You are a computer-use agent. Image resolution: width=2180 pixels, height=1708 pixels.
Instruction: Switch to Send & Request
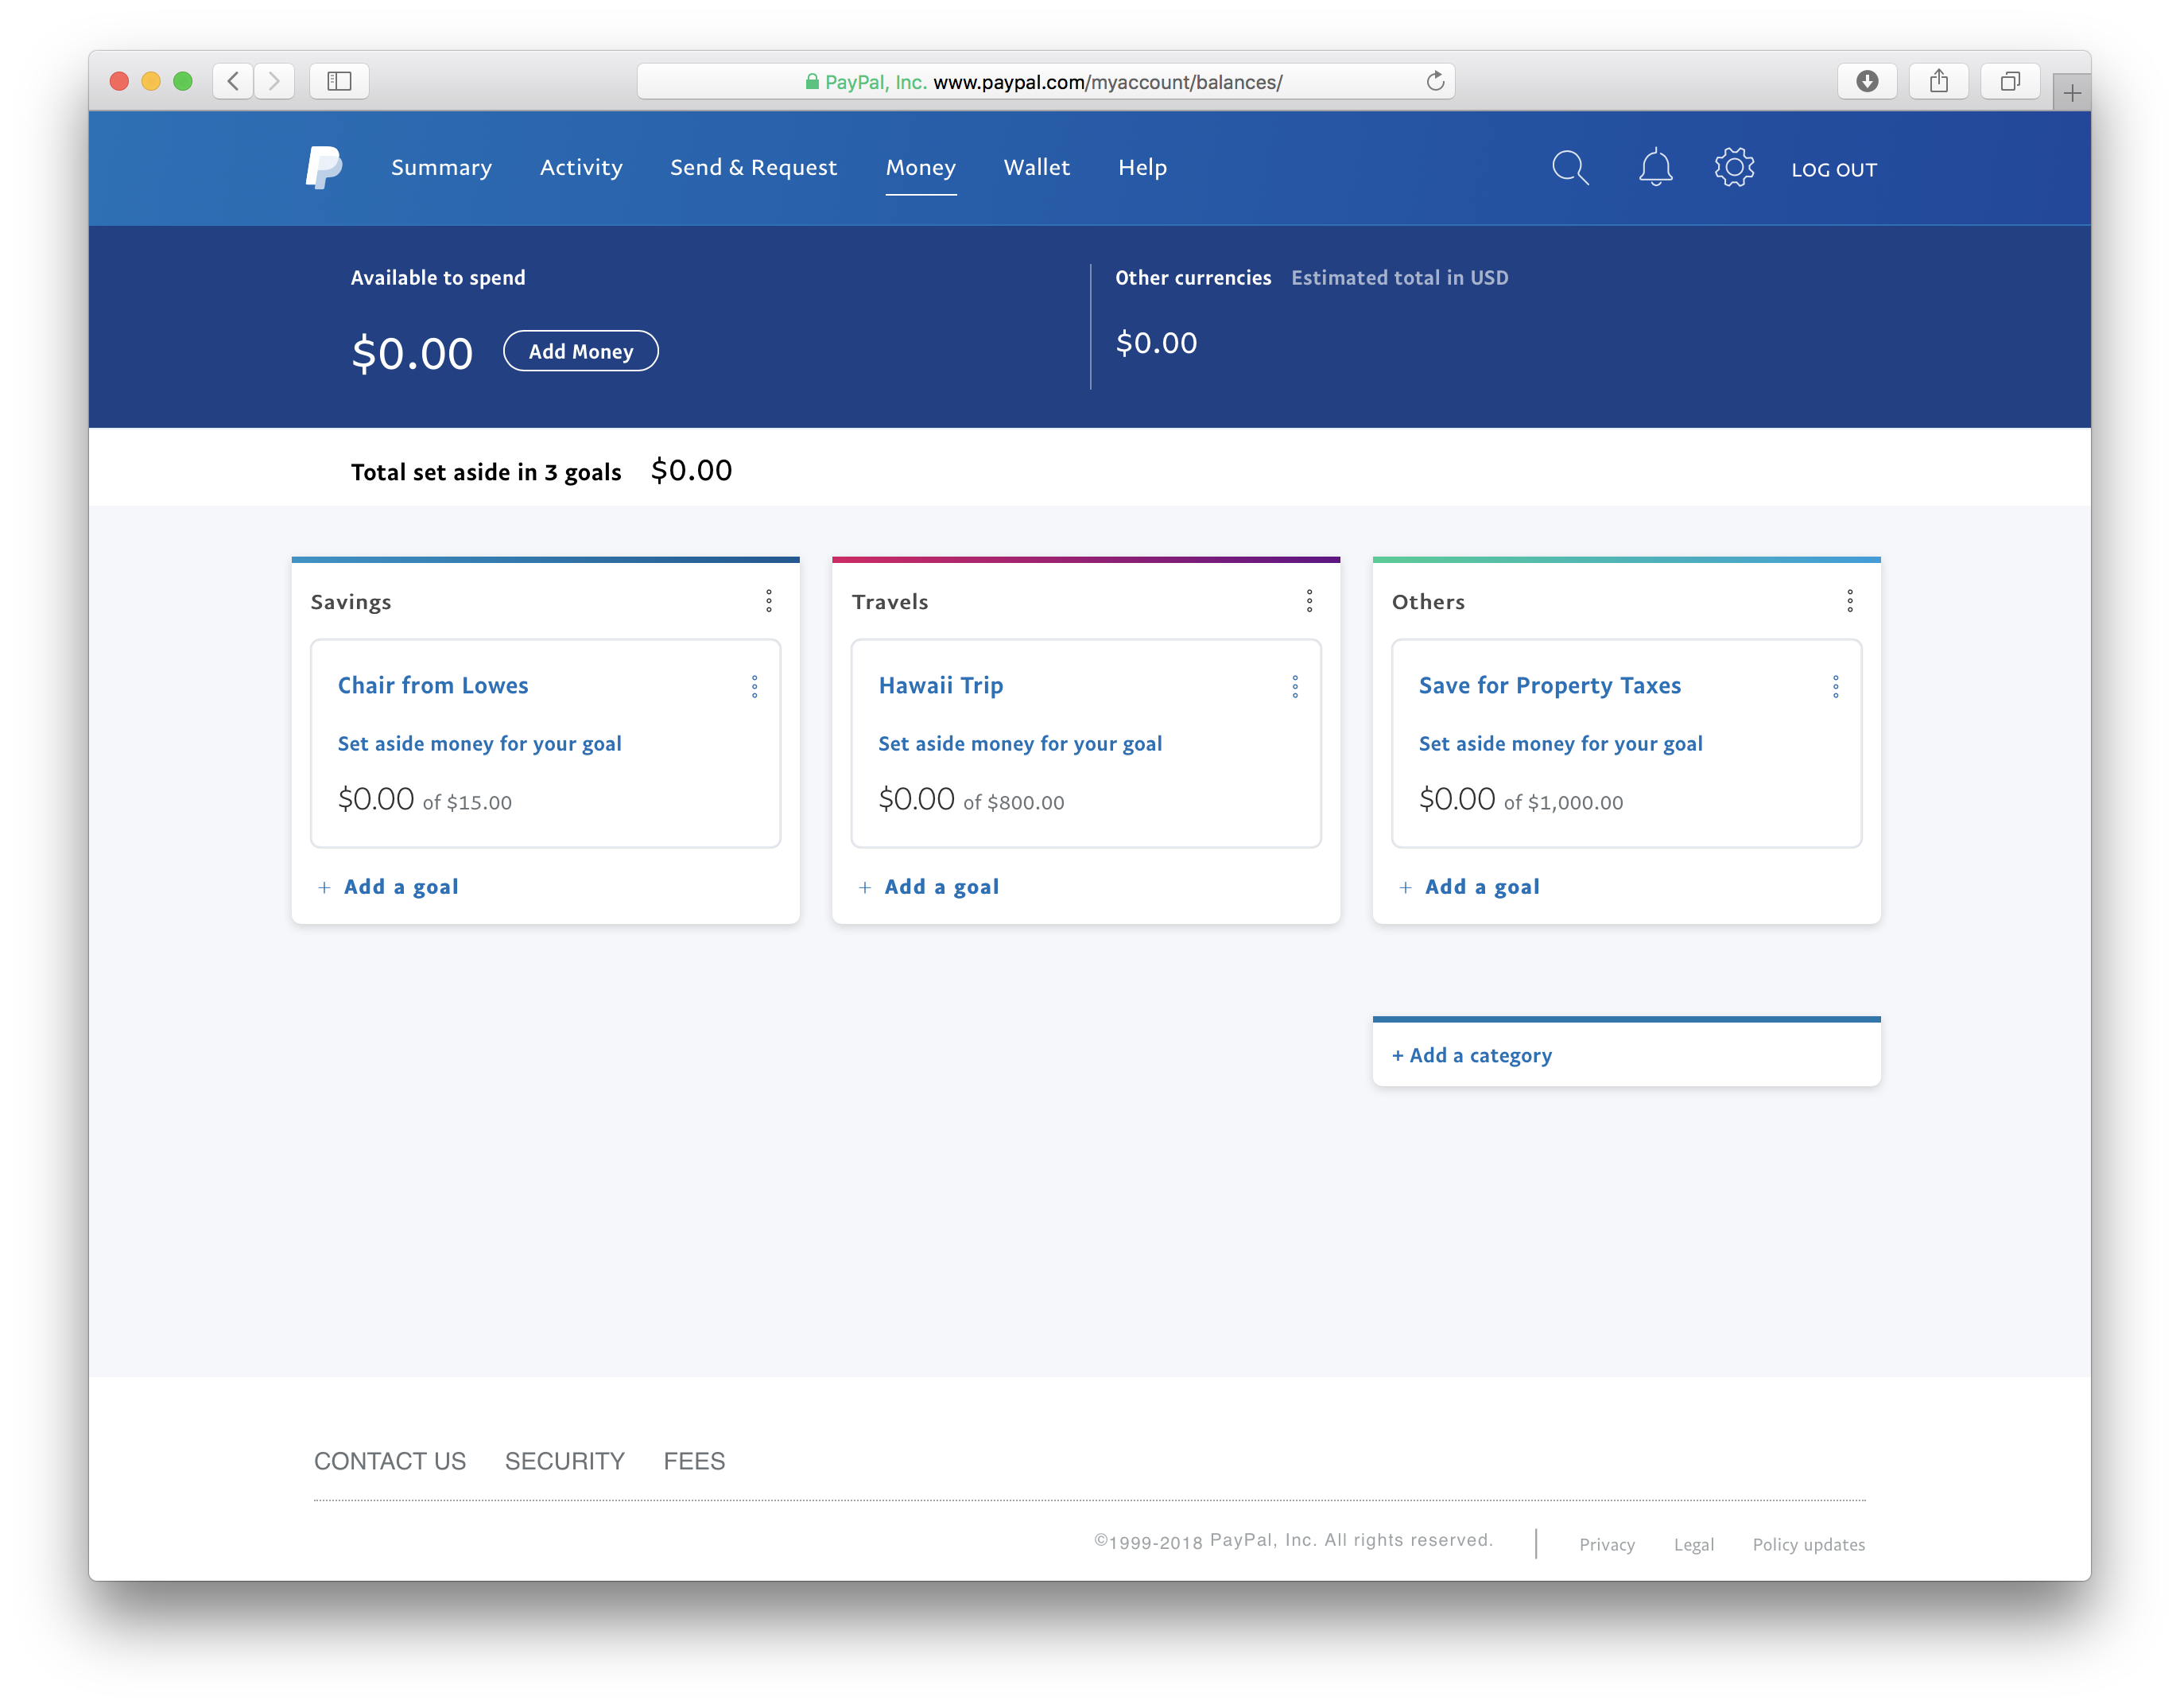coord(753,168)
